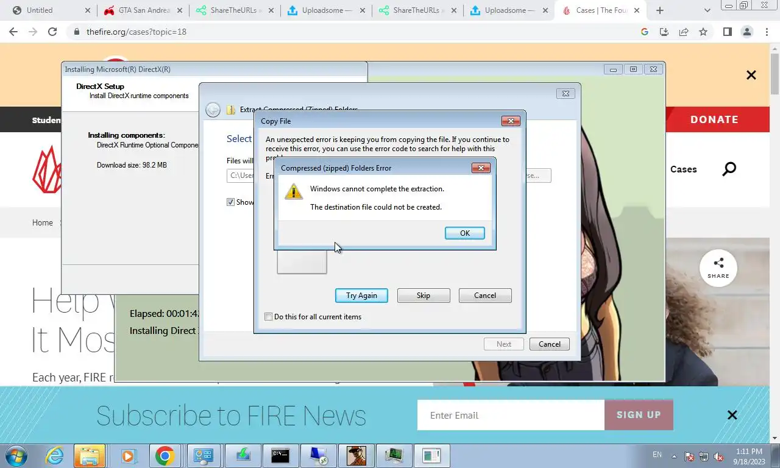Click Enter Email field in subscribe bar

(511, 416)
